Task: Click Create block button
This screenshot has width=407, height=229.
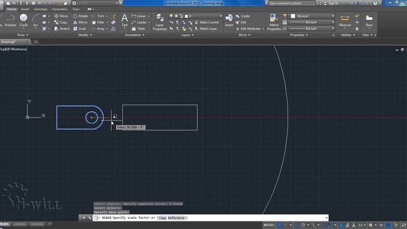Action: coord(243,16)
